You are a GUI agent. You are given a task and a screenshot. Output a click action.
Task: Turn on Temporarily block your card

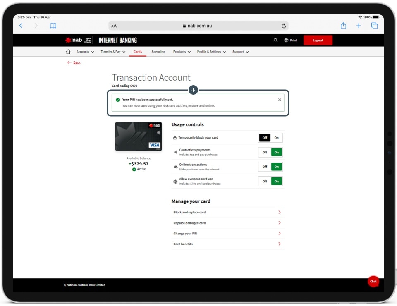pyautogui.click(x=277, y=138)
